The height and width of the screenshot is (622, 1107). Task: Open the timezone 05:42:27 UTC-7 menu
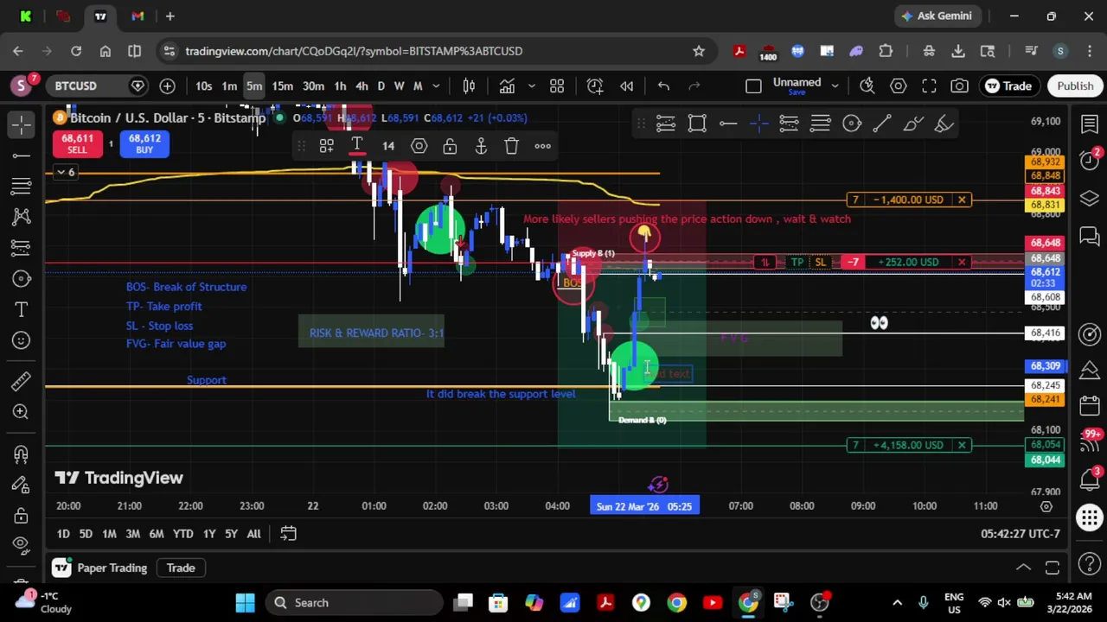tap(1020, 534)
